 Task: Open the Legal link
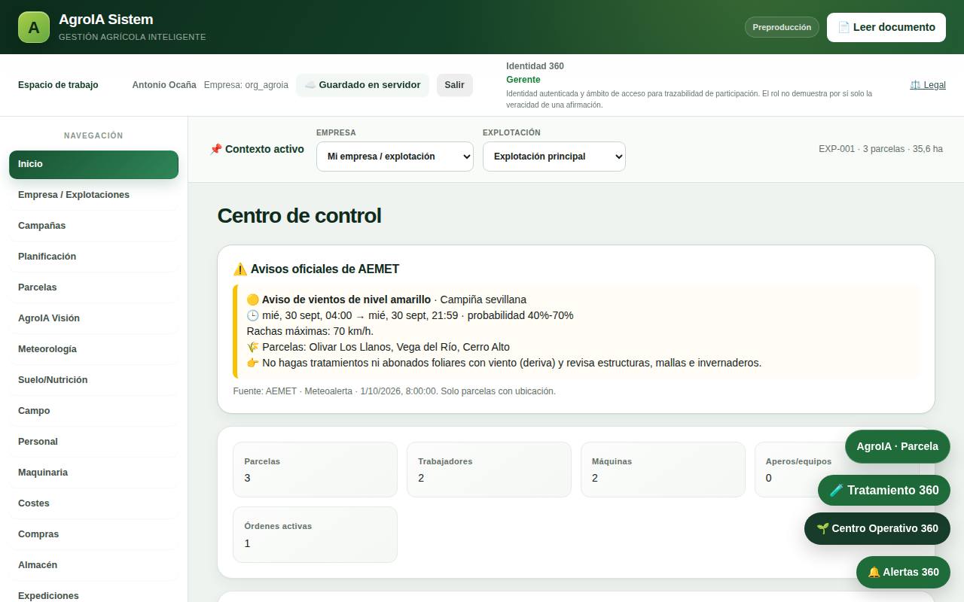(928, 85)
